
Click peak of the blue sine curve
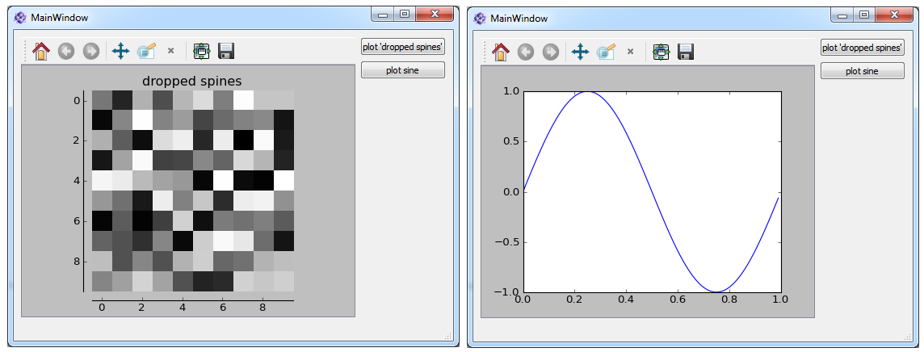[x=587, y=91]
